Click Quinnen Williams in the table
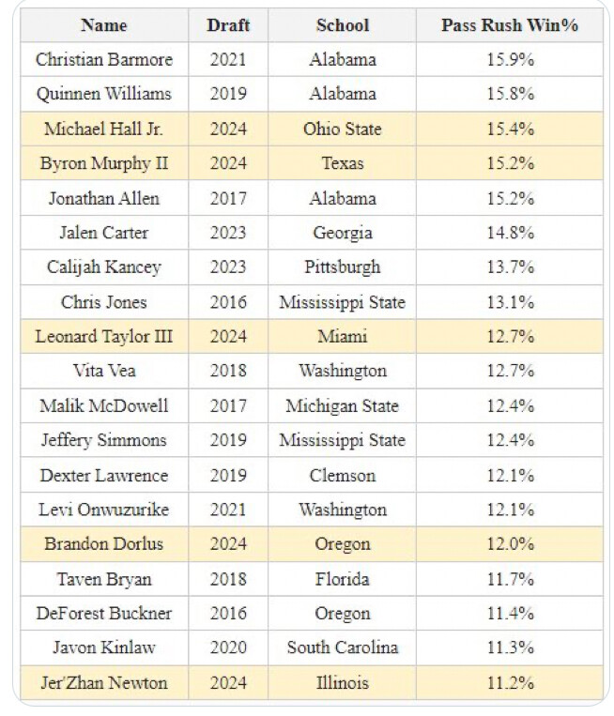 pyautogui.click(x=103, y=94)
